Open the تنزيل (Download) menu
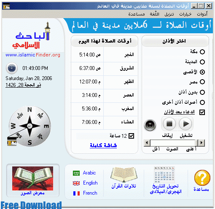Viewport: 215px width, 209px height. (x=169, y=14)
